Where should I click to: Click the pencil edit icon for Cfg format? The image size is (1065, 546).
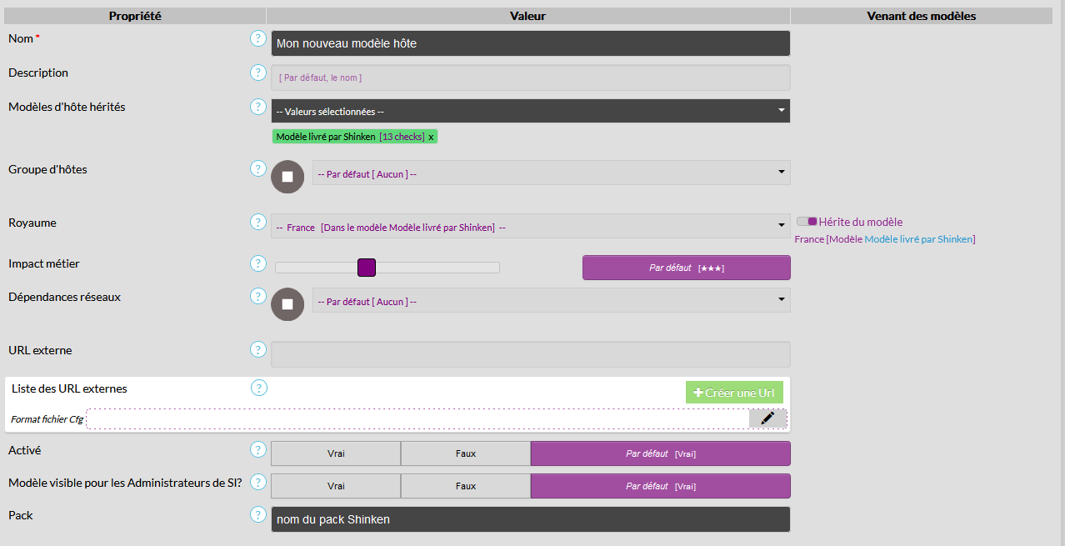click(x=767, y=418)
